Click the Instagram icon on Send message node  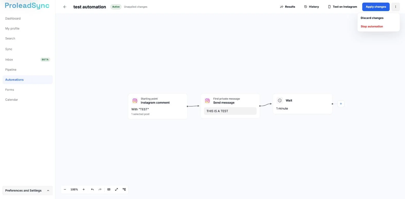click(x=207, y=101)
